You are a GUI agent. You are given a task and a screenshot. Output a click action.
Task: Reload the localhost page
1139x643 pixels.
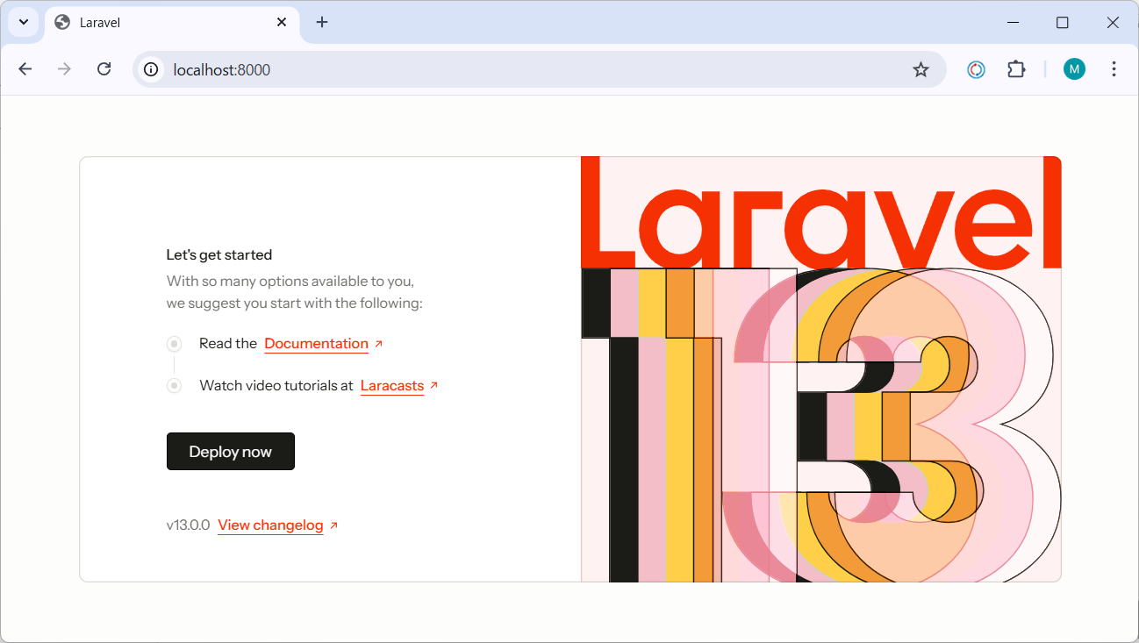point(104,69)
